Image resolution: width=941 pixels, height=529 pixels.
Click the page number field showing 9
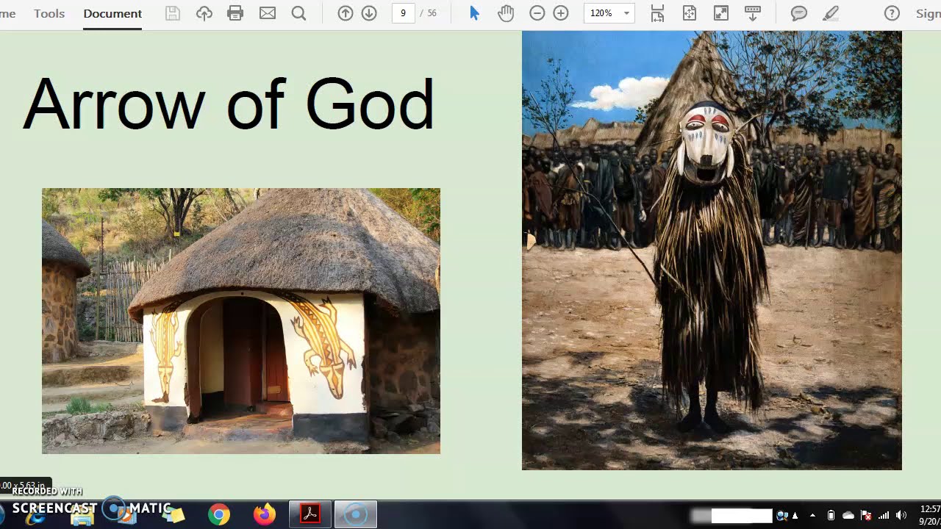point(403,13)
